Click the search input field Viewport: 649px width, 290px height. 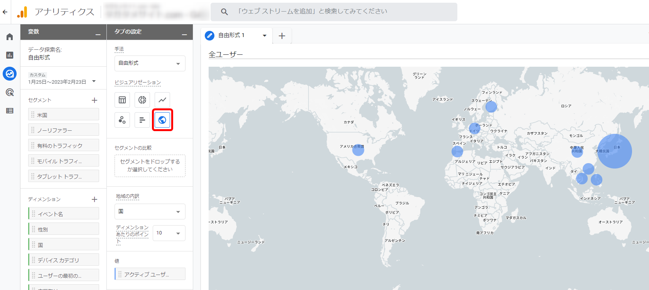coord(334,12)
